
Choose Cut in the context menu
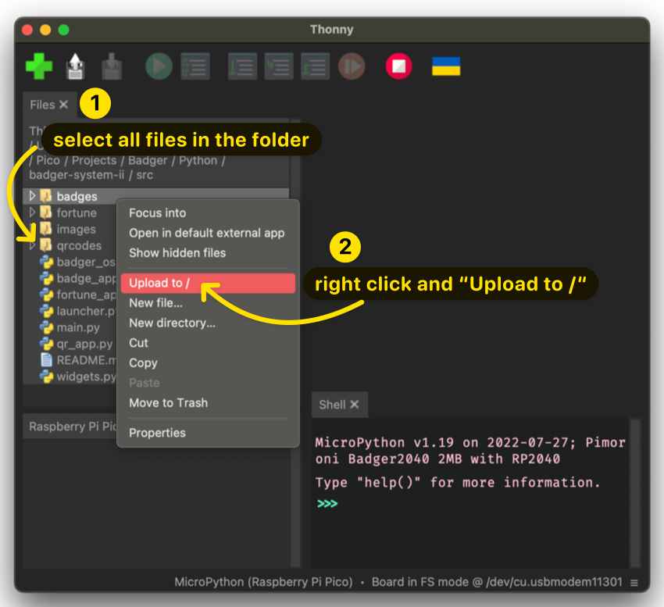[208, 343]
